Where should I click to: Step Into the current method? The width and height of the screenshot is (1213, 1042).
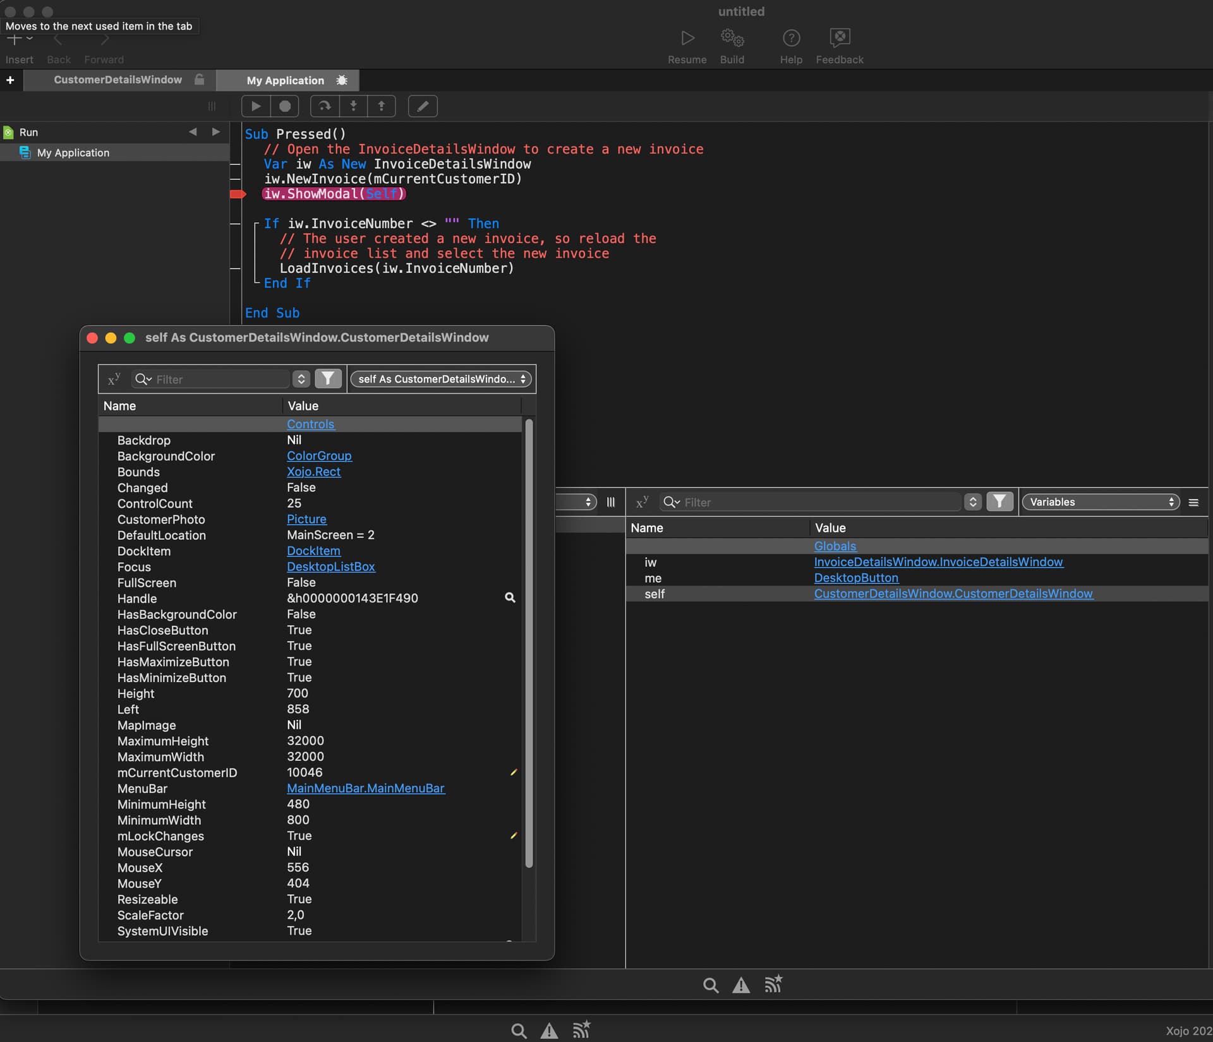point(353,106)
